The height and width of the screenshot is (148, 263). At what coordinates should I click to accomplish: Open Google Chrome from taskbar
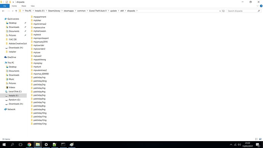pyautogui.click(x=29, y=145)
